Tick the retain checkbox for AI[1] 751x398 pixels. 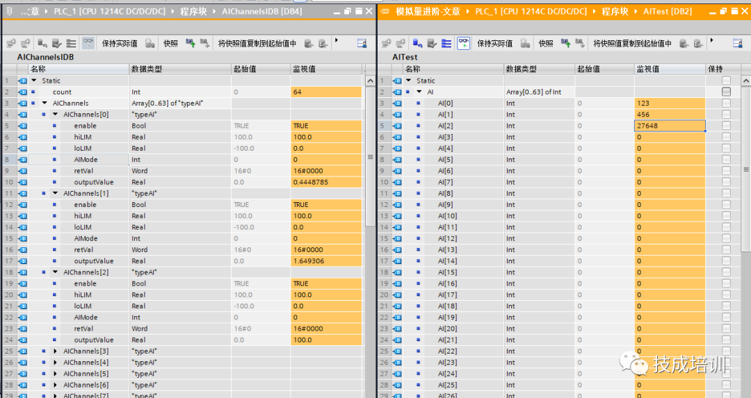click(x=726, y=115)
